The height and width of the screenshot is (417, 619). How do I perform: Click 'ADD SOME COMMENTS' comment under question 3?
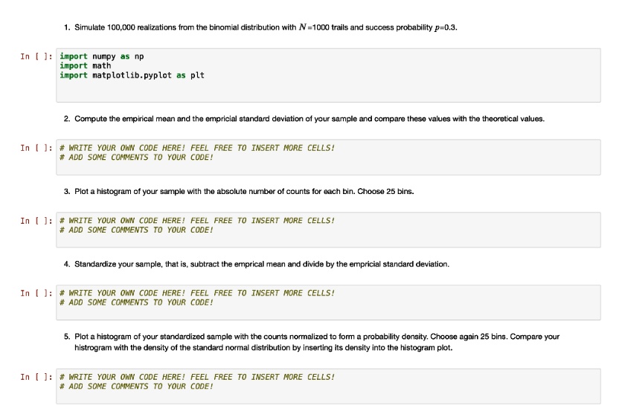click(x=137, y=230)
